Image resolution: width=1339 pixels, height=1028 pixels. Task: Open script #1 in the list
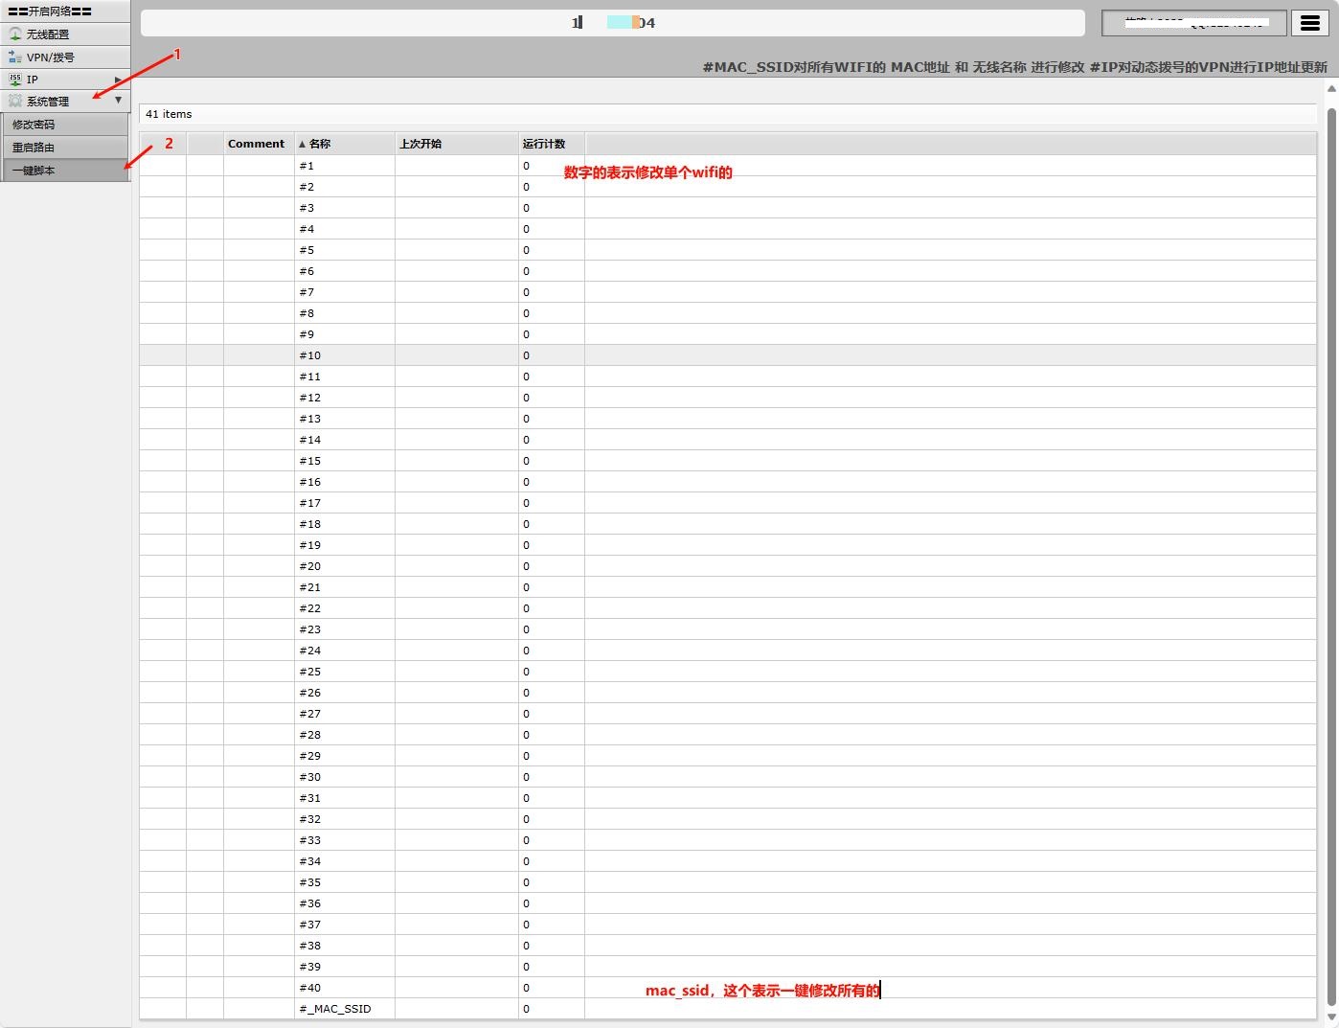click(306, 166)
